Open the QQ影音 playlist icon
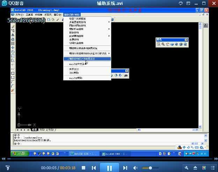The image size is (218, 172). click(x=213, y=168)
